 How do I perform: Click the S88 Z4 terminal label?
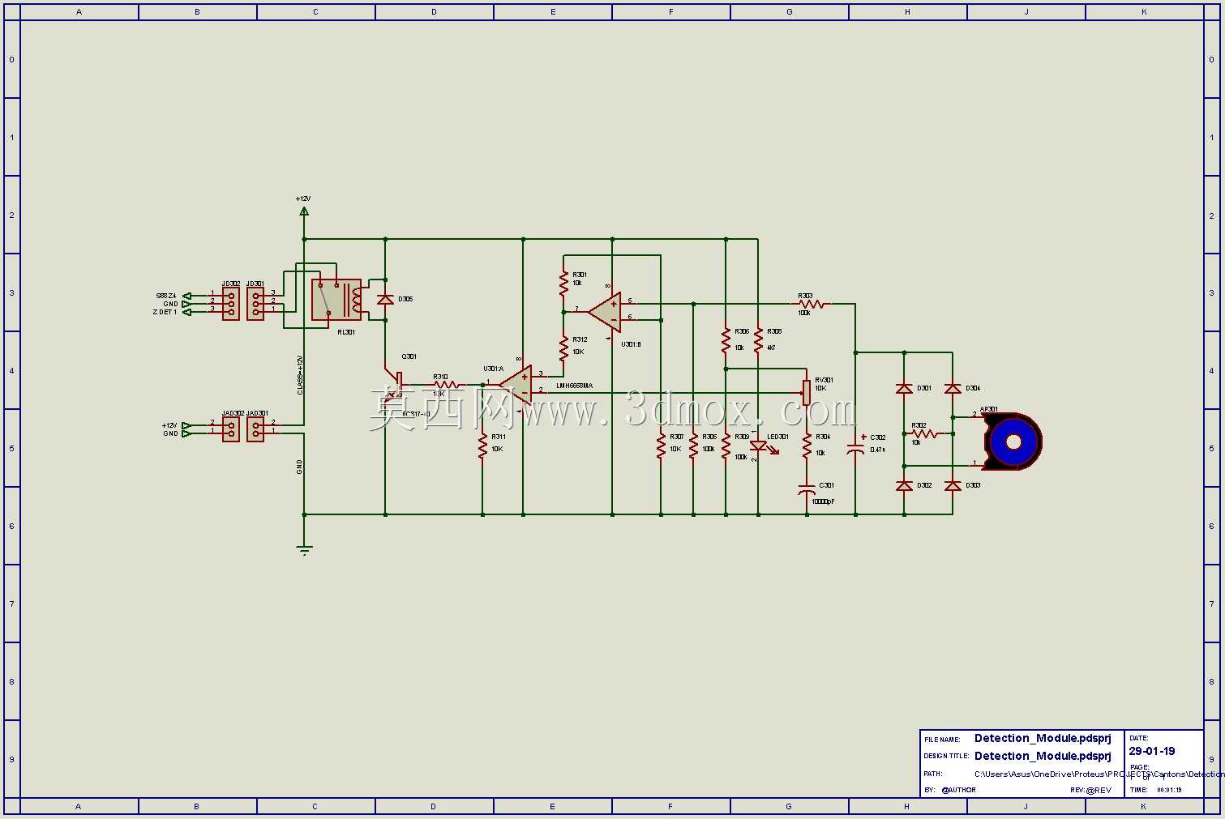166,296
